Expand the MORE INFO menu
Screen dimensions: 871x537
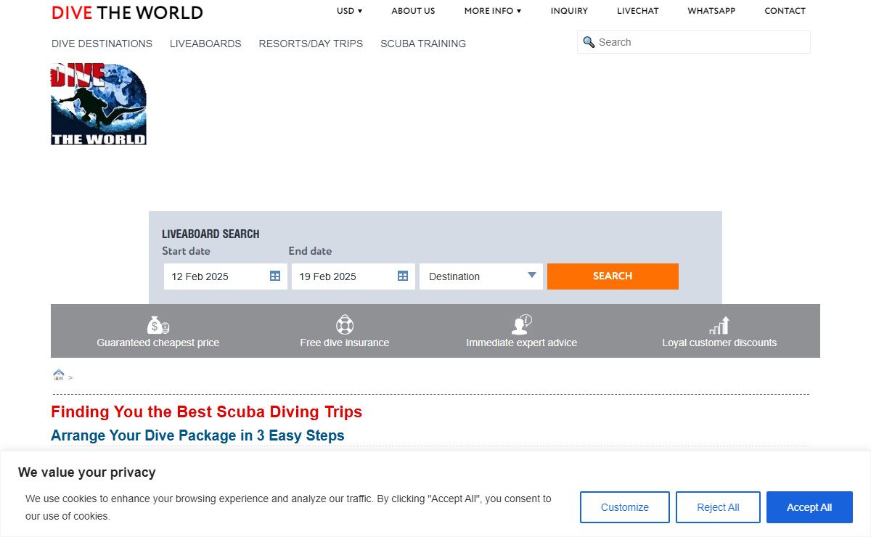click(493, 11)
